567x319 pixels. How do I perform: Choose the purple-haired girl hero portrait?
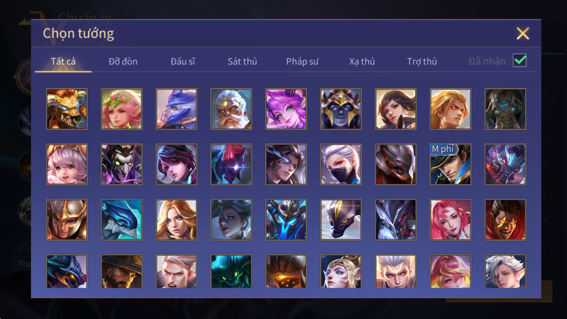click(x=286, y=109)
